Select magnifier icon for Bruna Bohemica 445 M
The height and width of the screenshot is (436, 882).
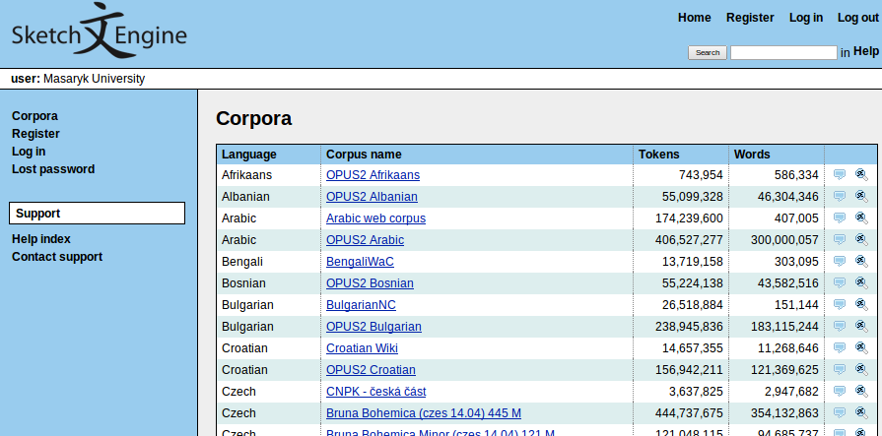[861, 412]
